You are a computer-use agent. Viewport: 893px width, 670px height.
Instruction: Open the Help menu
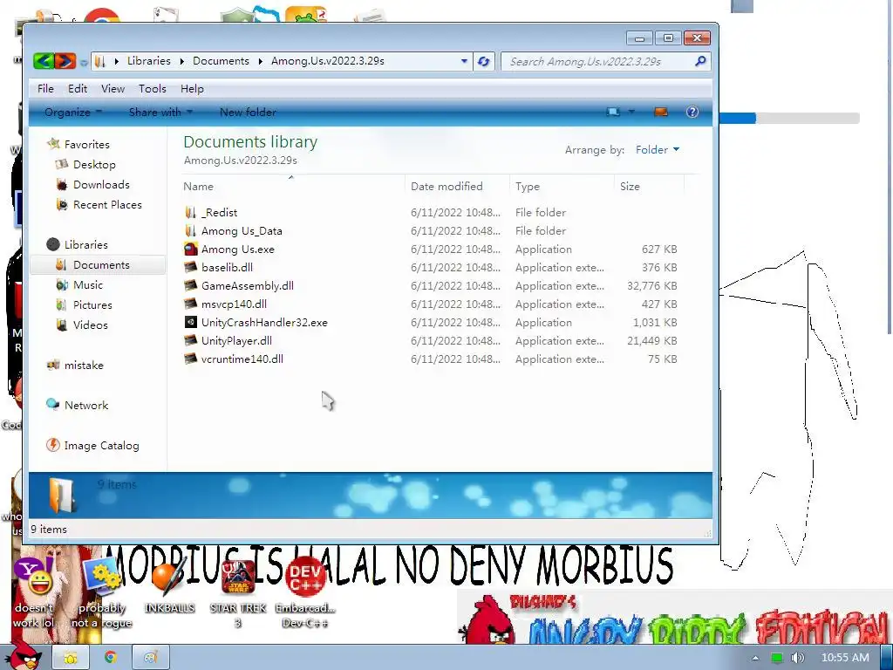pyautogui.click(x=192, y=89)
